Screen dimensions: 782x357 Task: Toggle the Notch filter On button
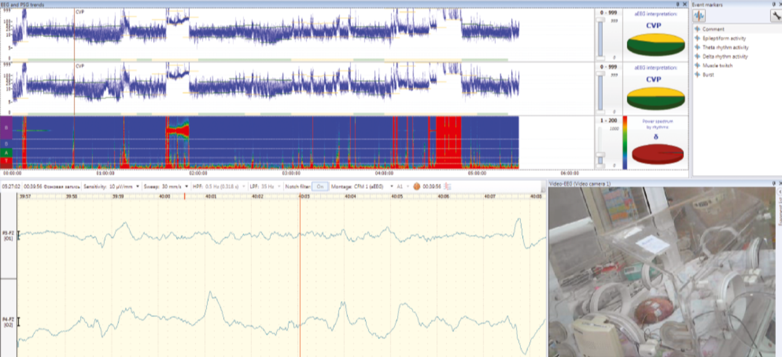[x=320, y=186]
